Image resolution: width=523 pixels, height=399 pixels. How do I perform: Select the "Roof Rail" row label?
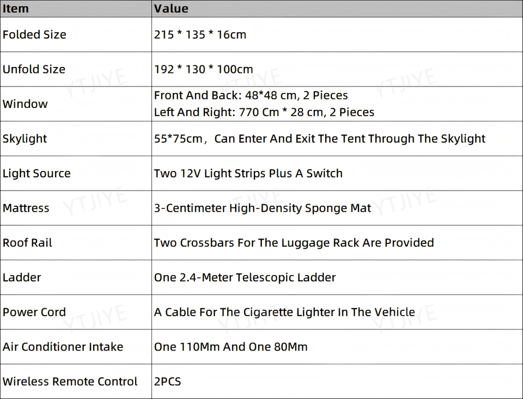click(27, 243)
